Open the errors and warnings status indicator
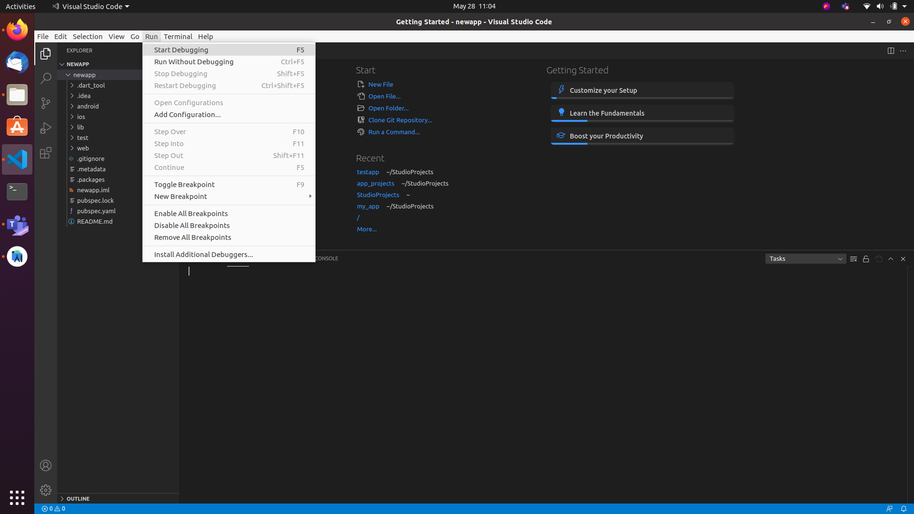The image size is (914, 514). tap(53, 509)
